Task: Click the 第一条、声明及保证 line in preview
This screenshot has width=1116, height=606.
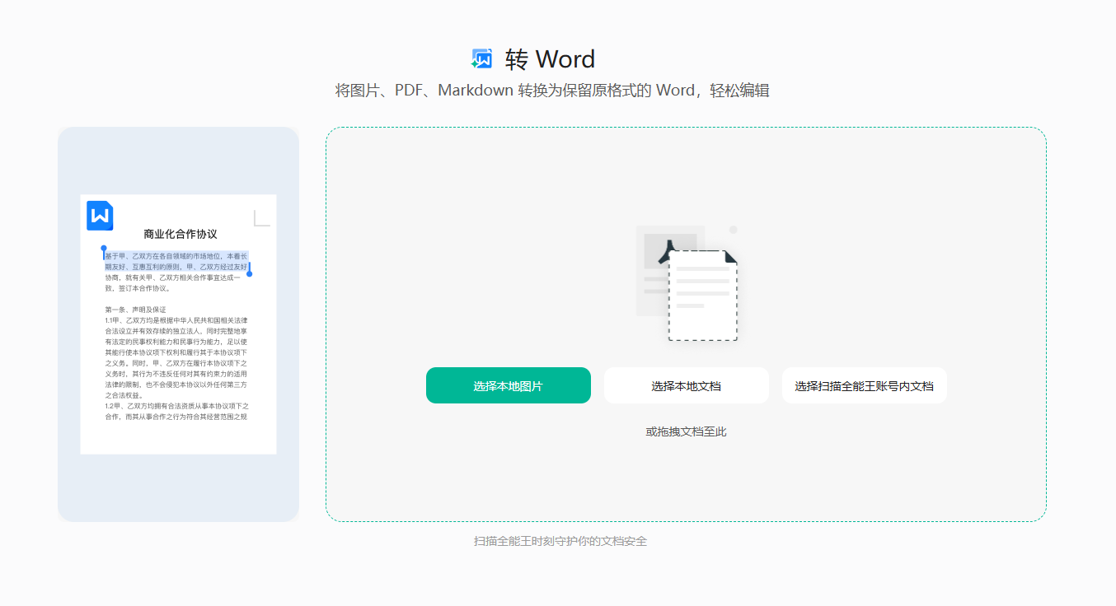Action: coord(135,310)
